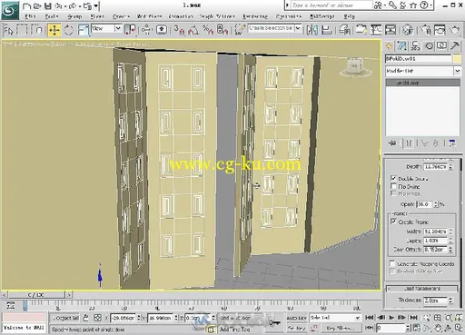Click the Depth spinner arrows

(450, 167)
